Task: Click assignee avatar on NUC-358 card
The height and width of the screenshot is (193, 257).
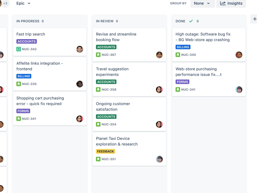Action: click(159, 90)
